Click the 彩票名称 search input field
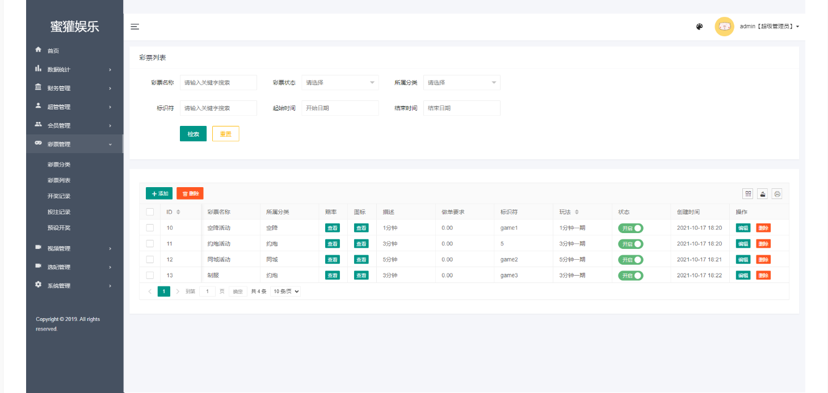 218,83
